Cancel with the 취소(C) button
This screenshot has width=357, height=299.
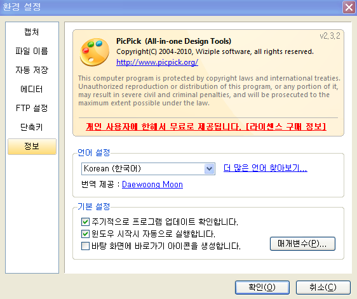tap(323, 288)
